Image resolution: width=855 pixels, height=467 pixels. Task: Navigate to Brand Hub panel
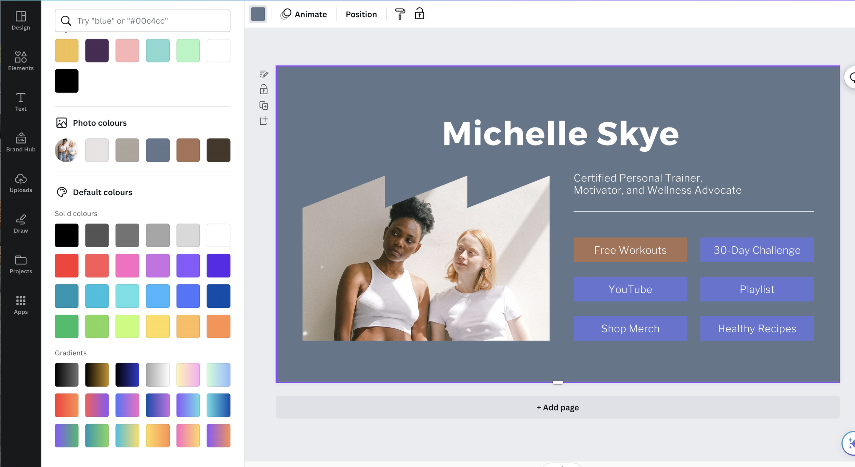20,142
